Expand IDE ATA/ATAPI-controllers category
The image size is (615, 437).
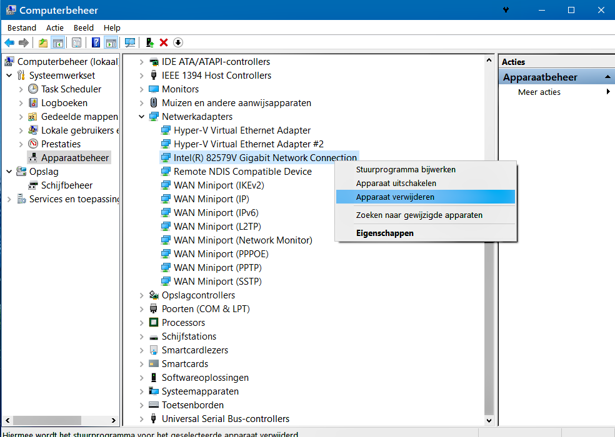[142, 62]
